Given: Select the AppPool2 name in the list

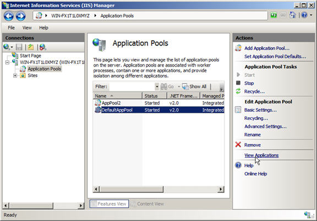Looking at the screenshot, I should [x=111, y=103].
